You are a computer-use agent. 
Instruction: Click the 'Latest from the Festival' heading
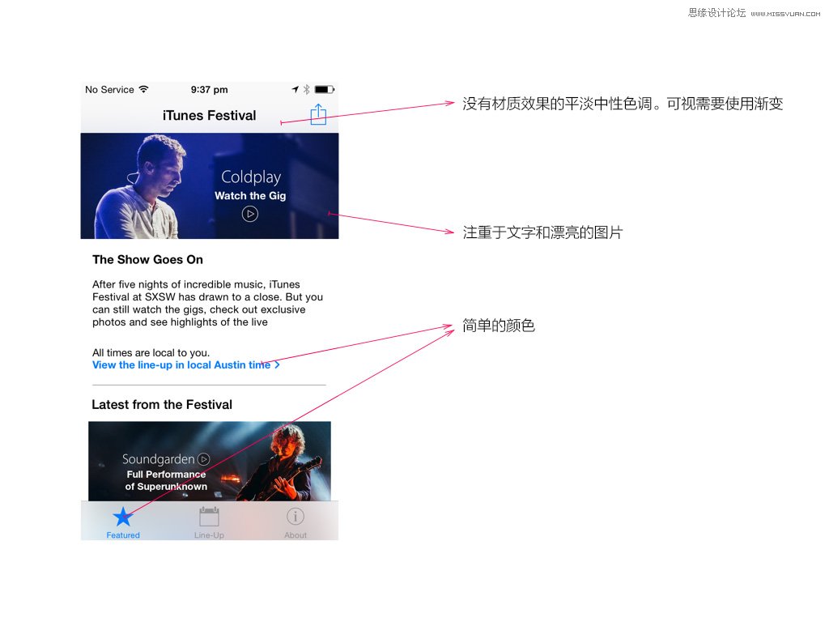pos(162,405)
